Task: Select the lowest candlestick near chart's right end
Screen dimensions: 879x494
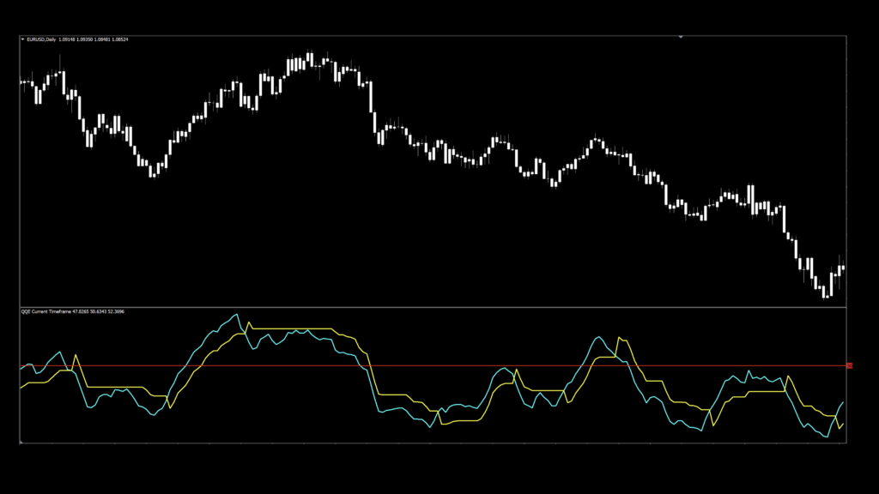Action: tap(826, 292)
